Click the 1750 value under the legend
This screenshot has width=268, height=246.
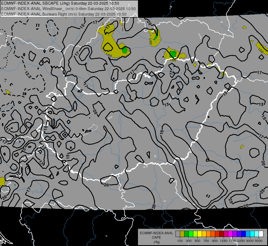232,241
